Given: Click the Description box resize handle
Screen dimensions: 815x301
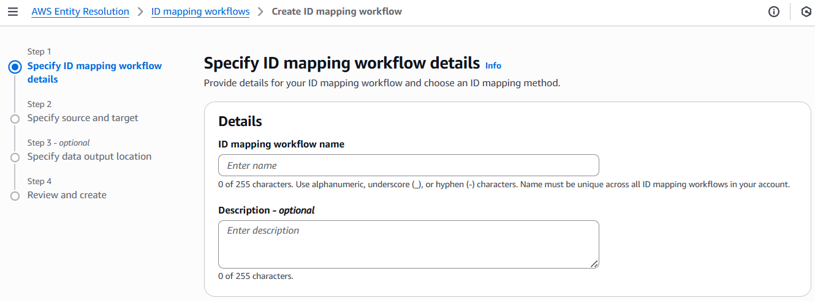Looking at the screenshot, I should coord(594,263).
